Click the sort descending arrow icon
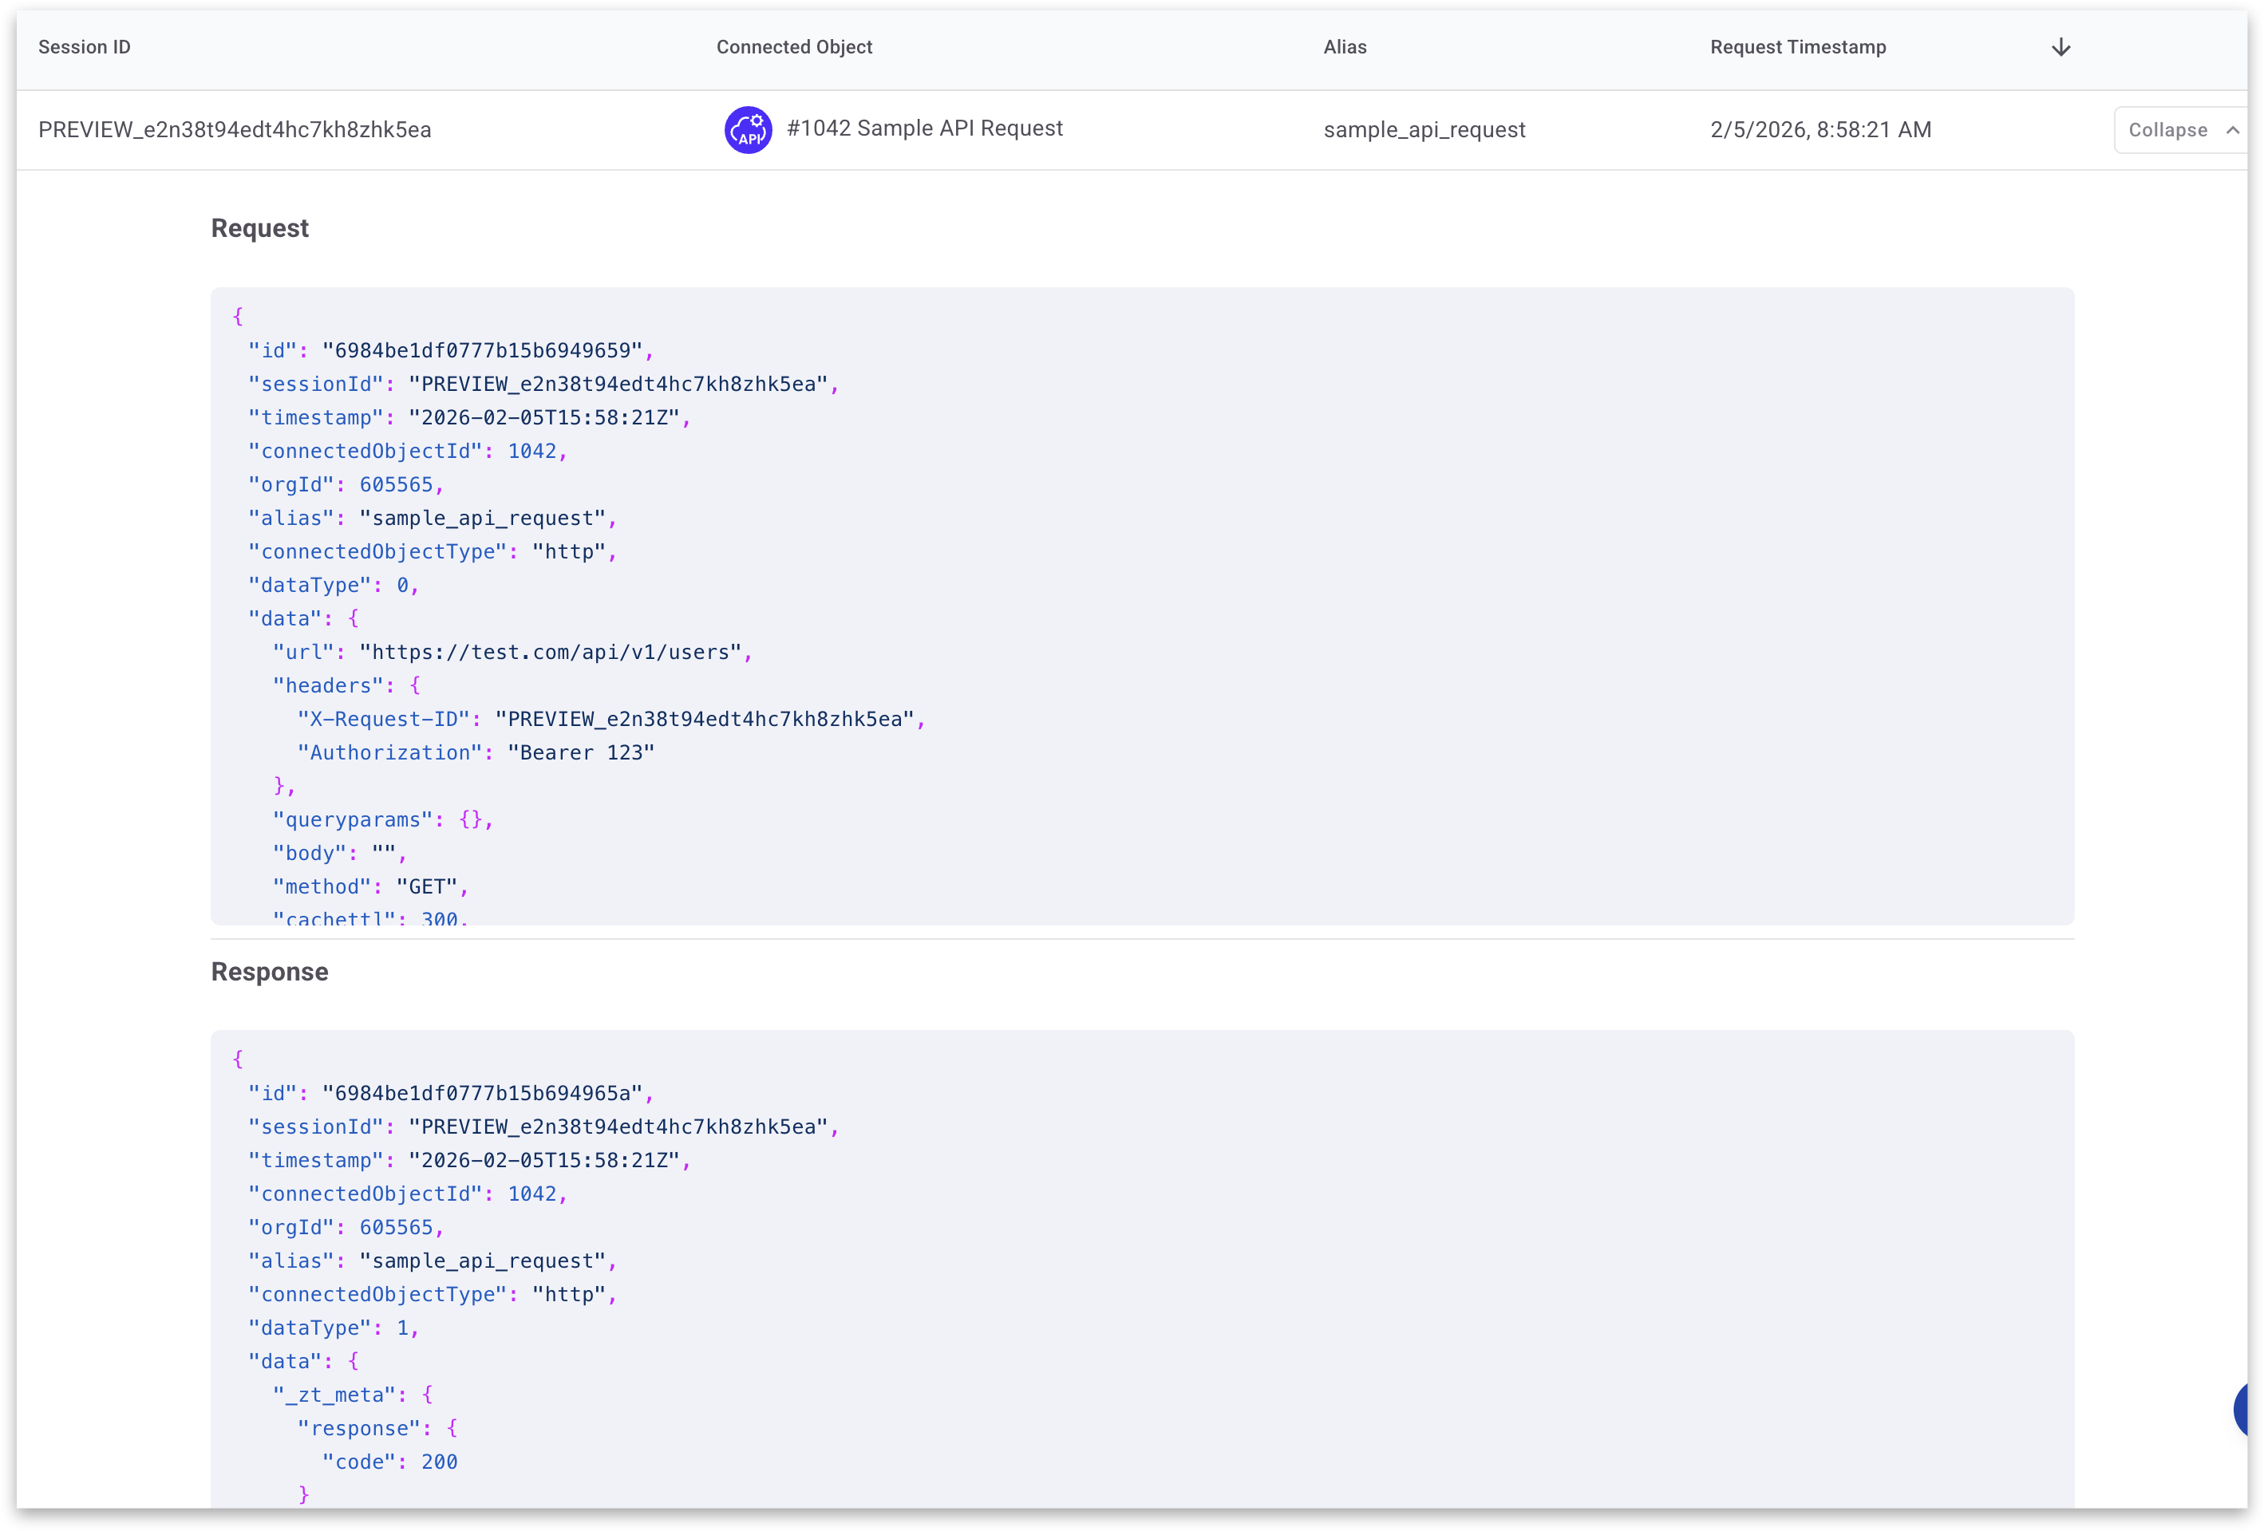The width and height of the screenshot is (2264, 1531). tap(2061, 47)
